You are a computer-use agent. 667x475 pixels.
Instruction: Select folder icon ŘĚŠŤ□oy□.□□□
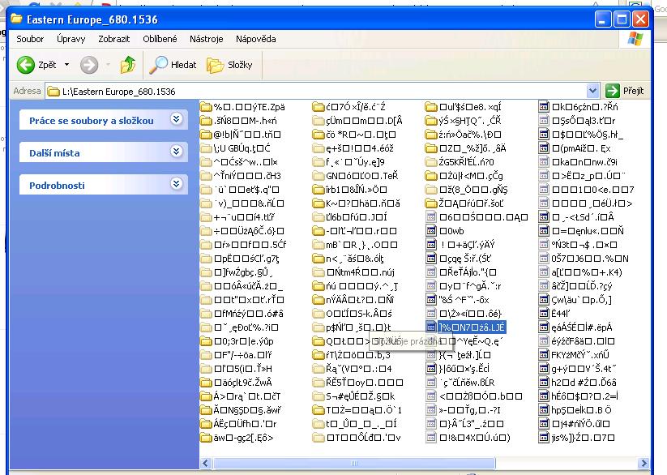click(319, 383)
